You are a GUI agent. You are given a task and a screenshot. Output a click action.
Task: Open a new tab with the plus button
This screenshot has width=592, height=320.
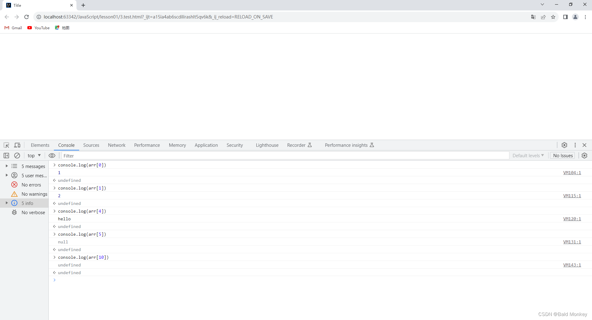(83, 5)
